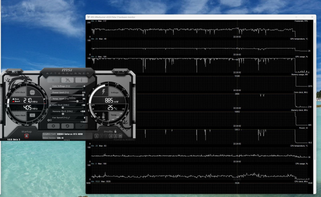Click the Temp. Limit Priority label
The height and width of the screenshot is (197, 321).
point(72,98)
